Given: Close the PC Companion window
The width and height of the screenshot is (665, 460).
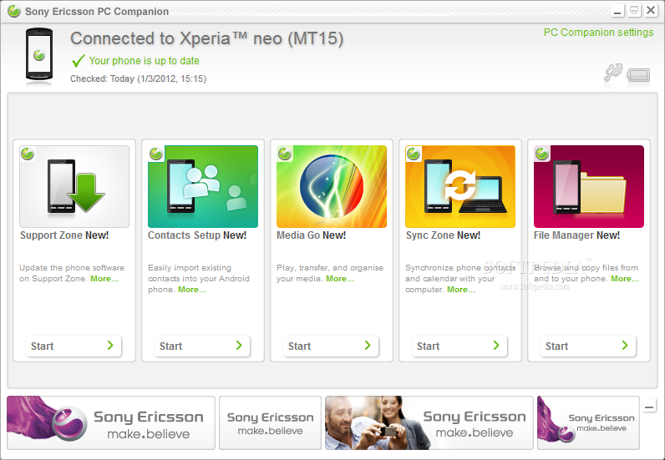Looking at the screenshot, I should (651, 11).
